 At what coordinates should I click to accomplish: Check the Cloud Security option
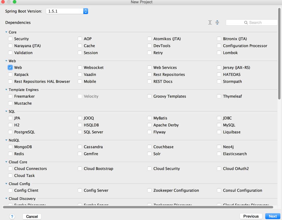point(149,169)
